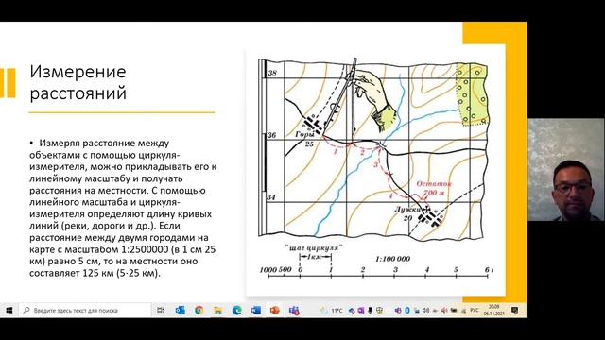Open Microsoft Word from the taskbar
This screenshot has height=340, width=605.
256,310
